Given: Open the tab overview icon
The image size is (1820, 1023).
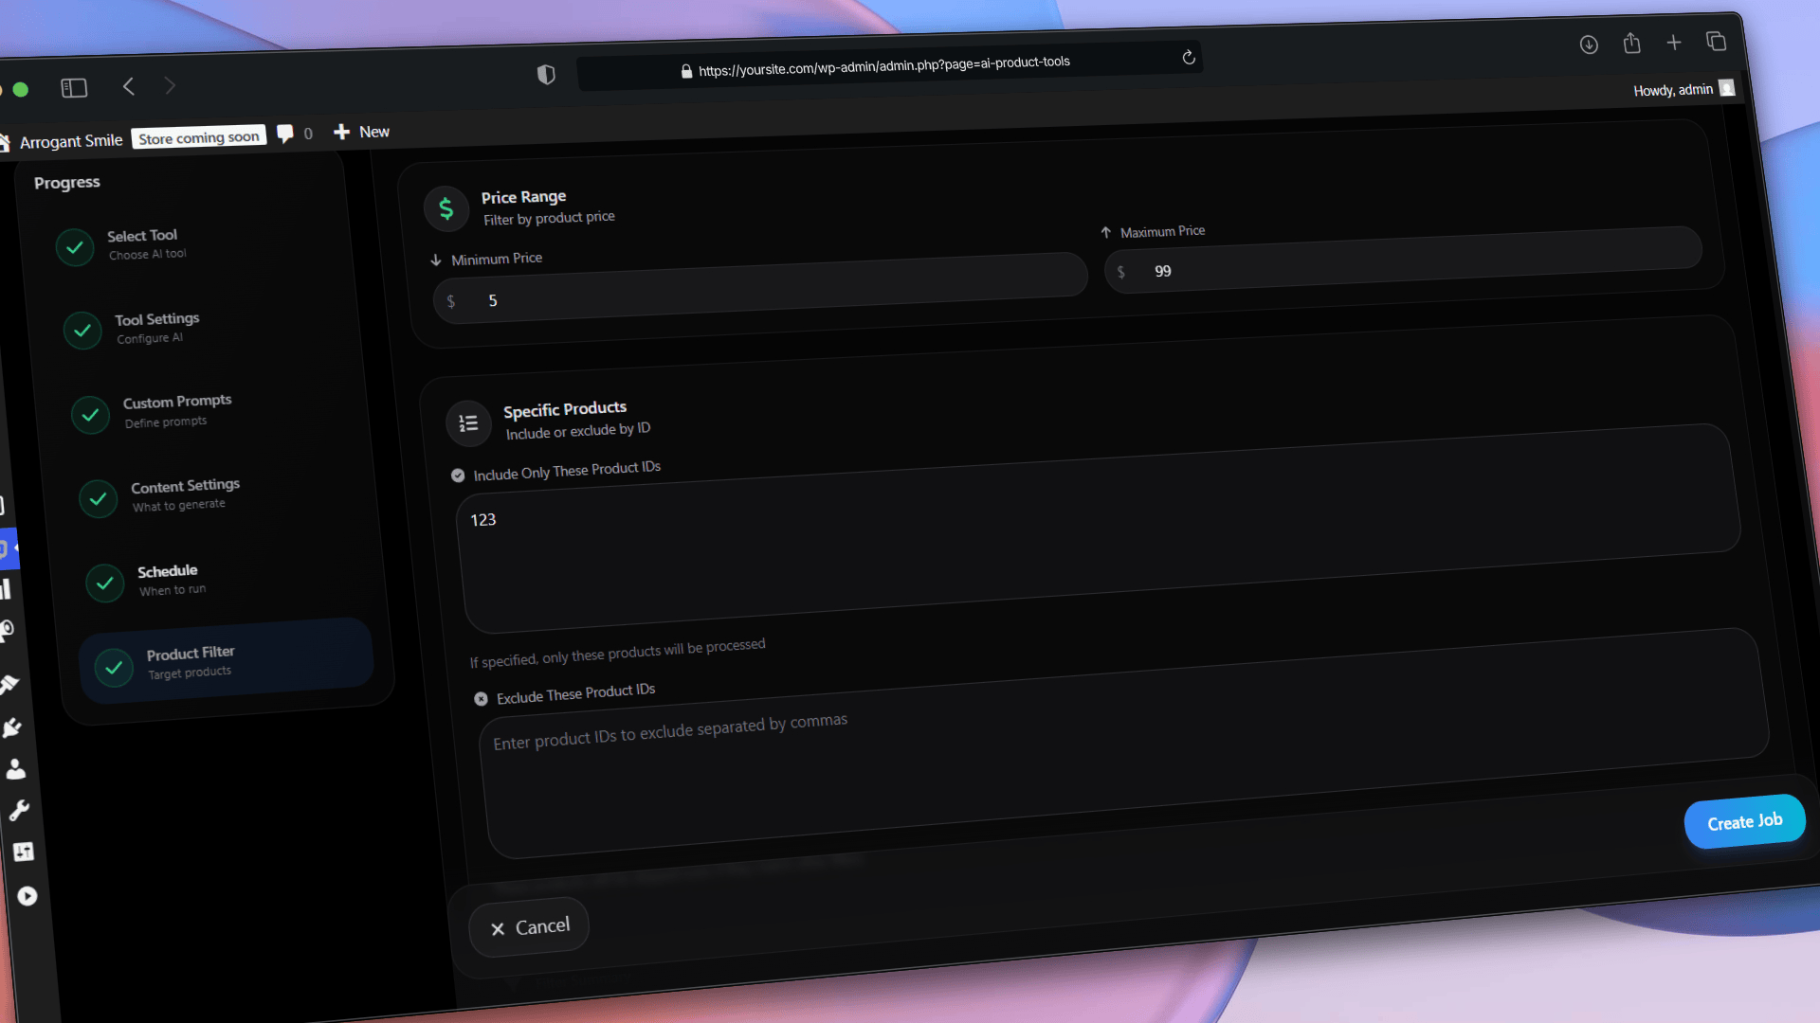Looking at the screenshot, I should pyautogui.click(x=1716, y=42).
